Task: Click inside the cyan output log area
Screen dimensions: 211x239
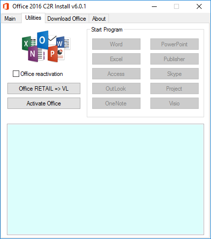Action: (x=105, y=179)
